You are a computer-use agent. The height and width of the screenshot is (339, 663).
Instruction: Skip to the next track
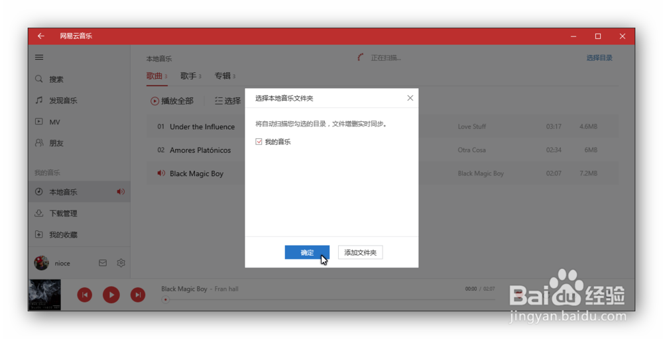[x=138, y=295]
